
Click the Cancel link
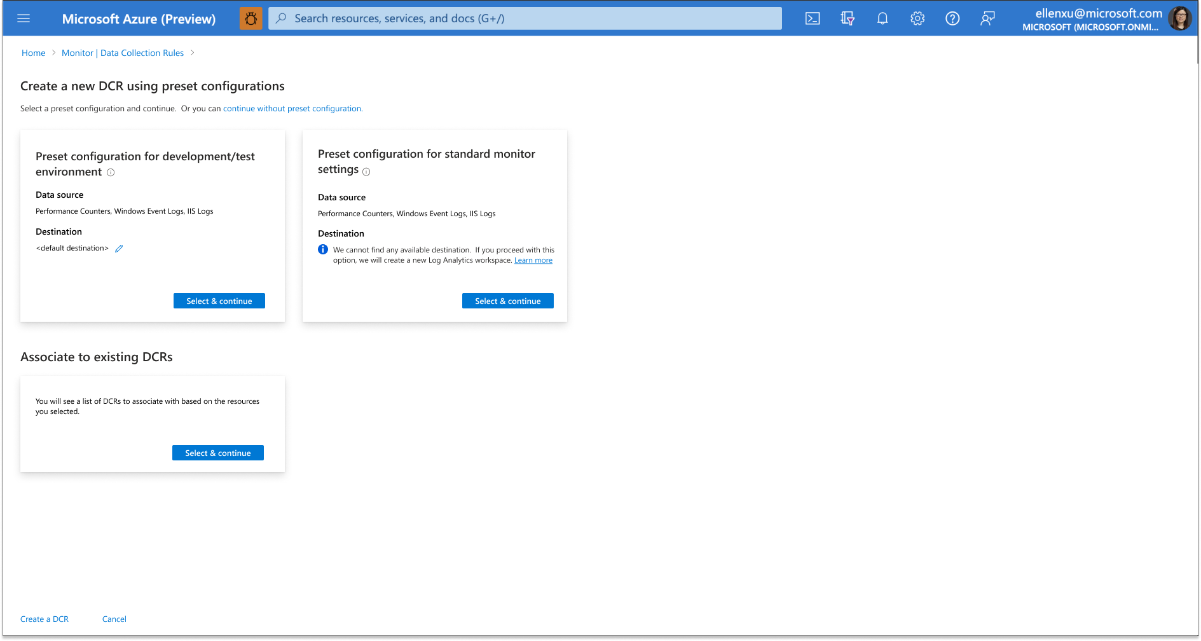tap(114, 619)
